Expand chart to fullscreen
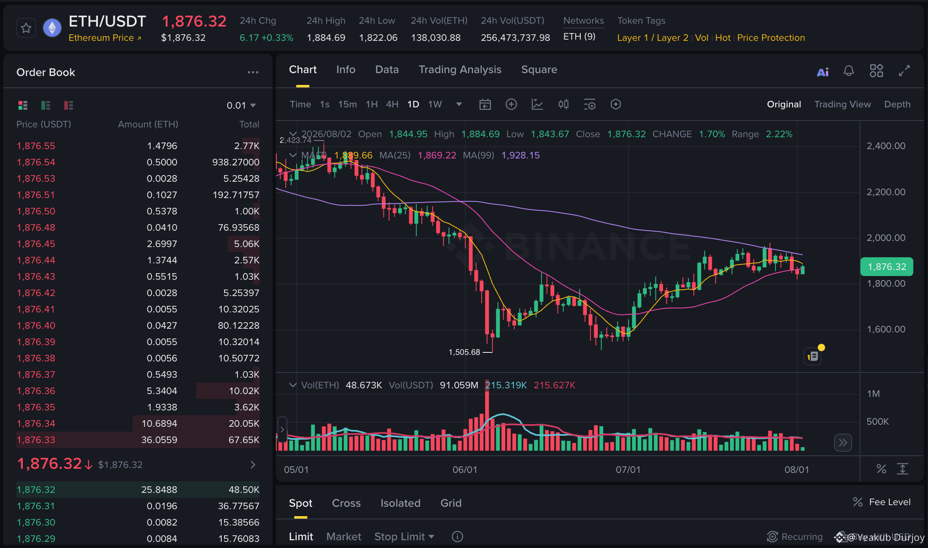This screenshot has width=928, height=548. click(x=904, y=71)
